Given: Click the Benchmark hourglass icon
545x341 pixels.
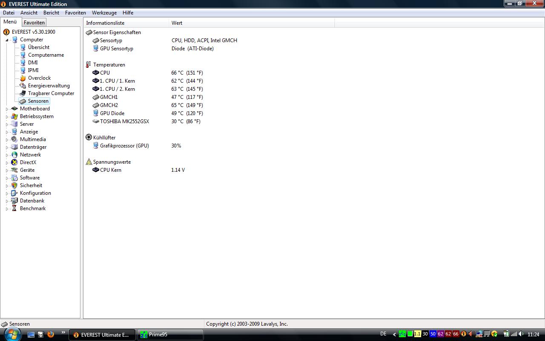Looking at the screenshot, I should [14, 208].
